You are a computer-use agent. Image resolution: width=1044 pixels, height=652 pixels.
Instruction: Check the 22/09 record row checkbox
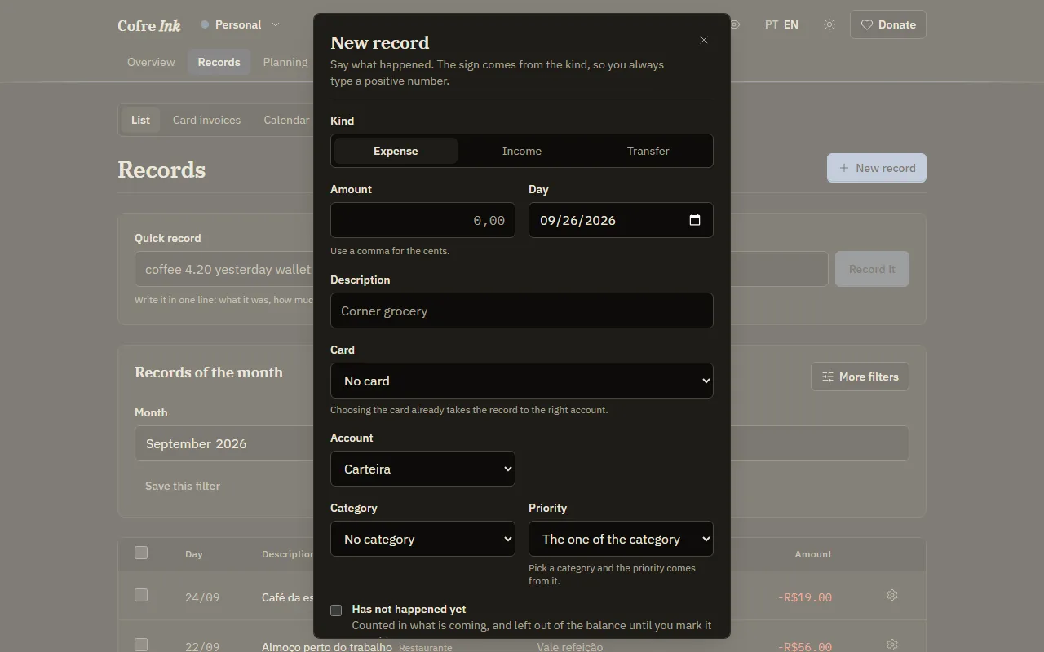[141, 645]
